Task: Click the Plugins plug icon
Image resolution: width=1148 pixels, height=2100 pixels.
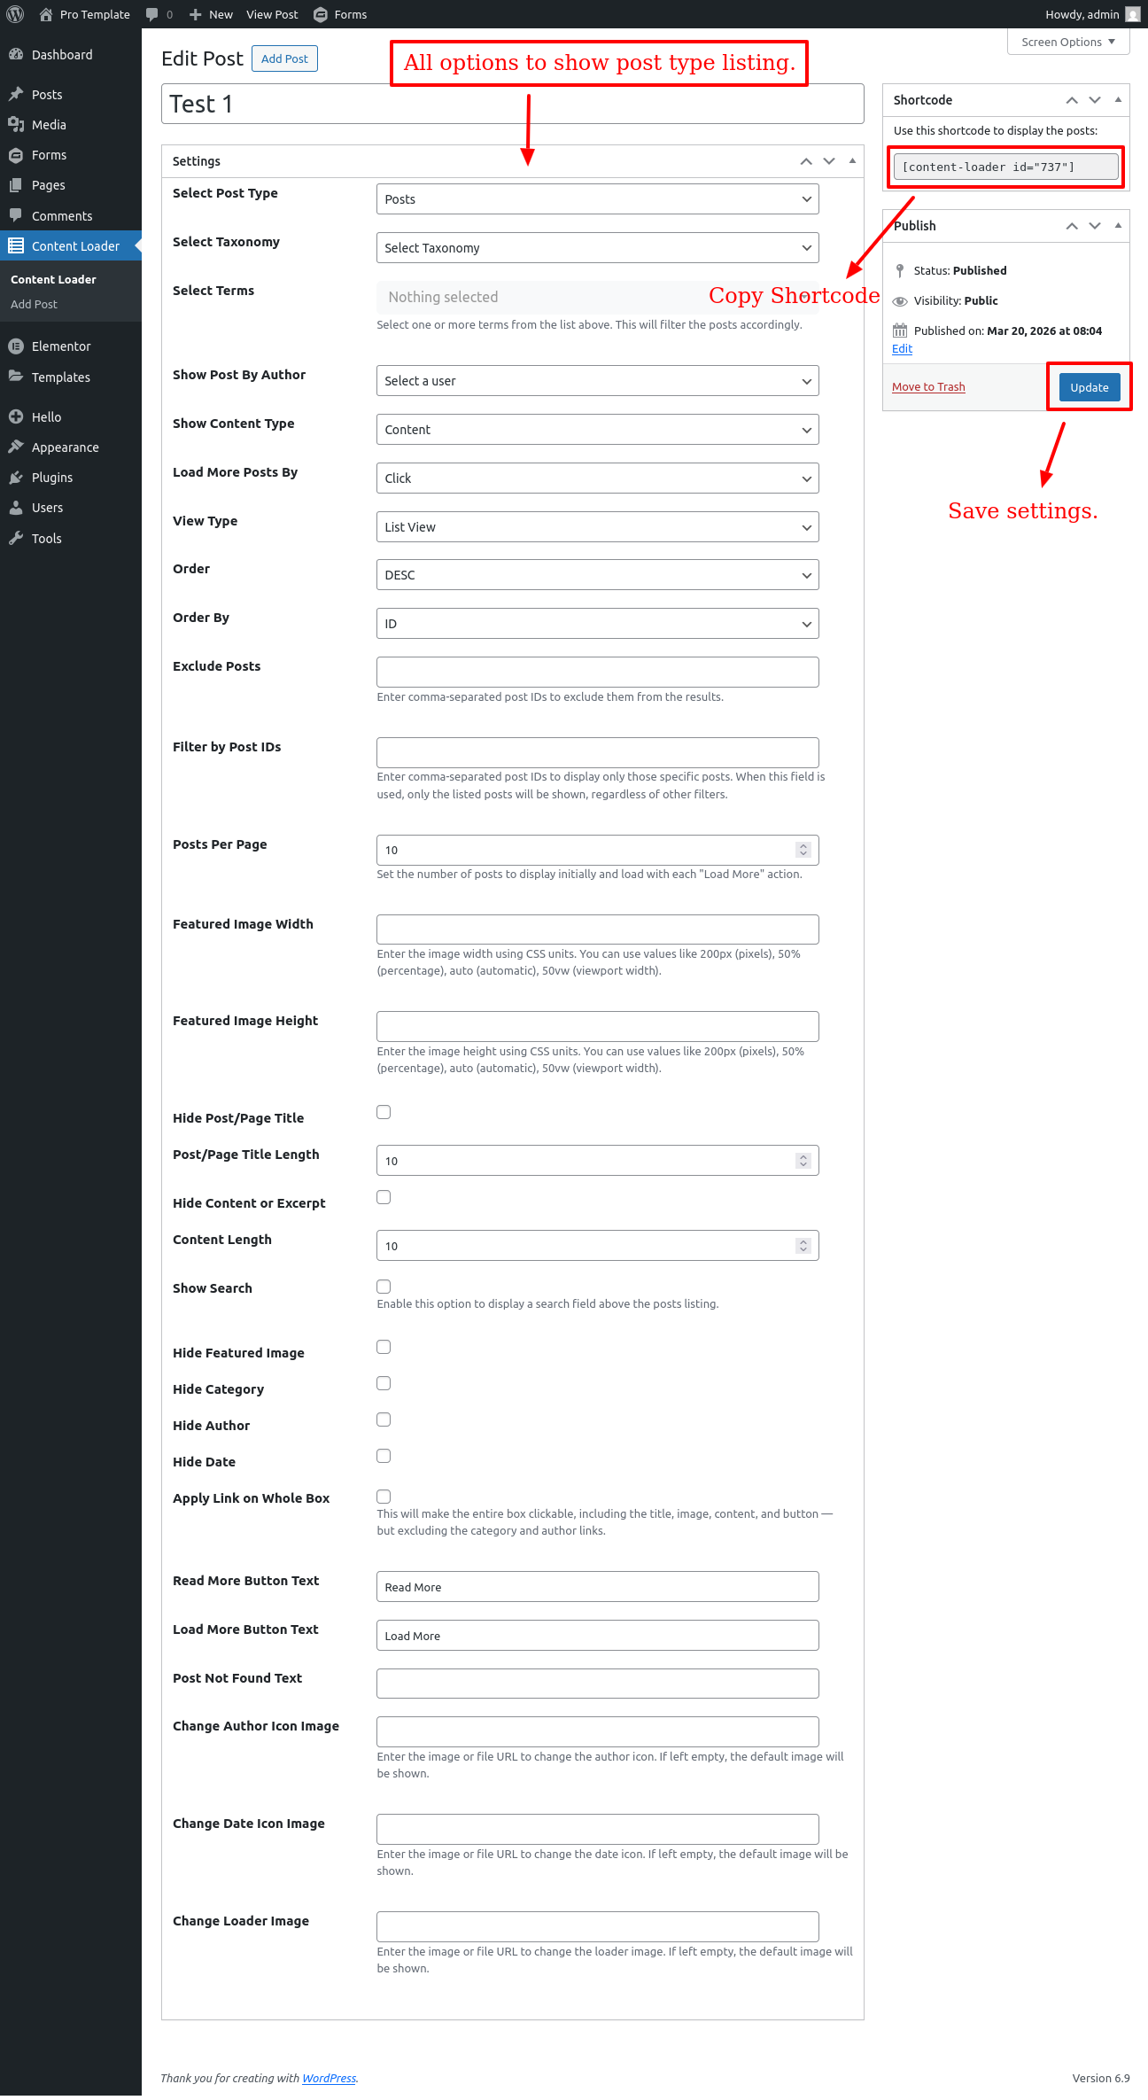Action: point(16,477)
